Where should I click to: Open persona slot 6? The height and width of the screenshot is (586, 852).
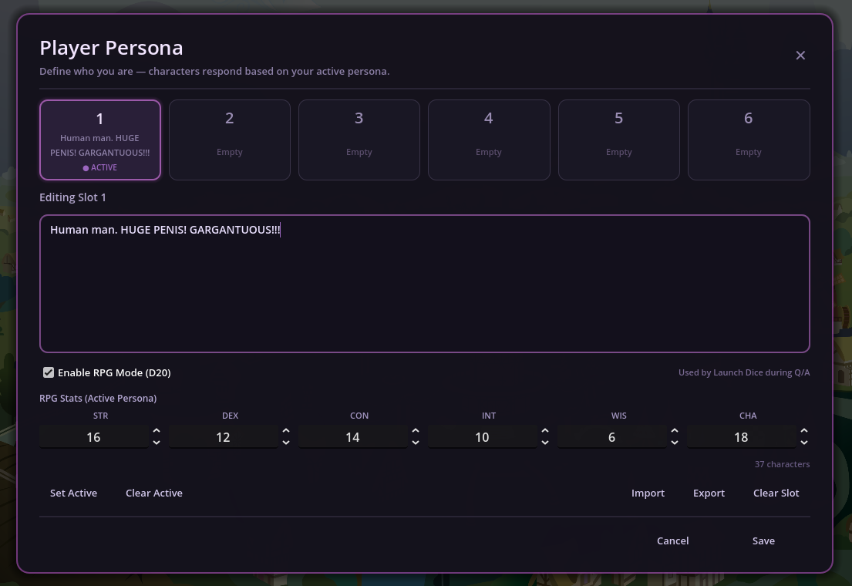point(748,140)
